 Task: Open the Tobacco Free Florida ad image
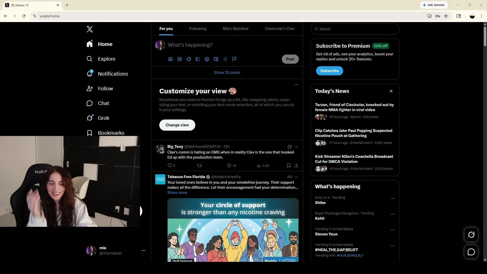(x=233, y=230)
